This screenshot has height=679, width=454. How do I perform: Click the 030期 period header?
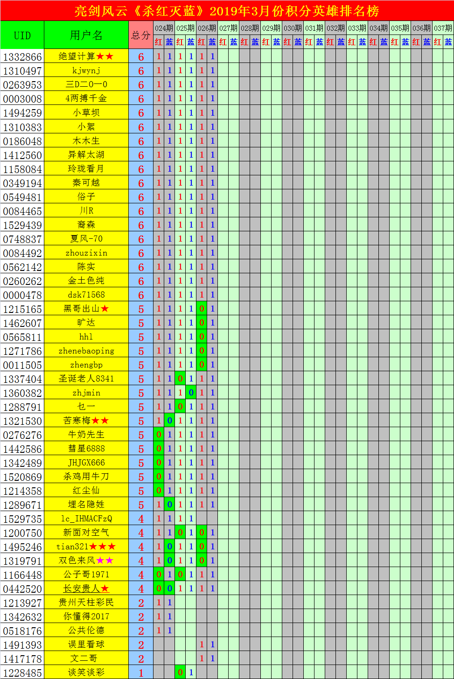[x=293, y=28]
